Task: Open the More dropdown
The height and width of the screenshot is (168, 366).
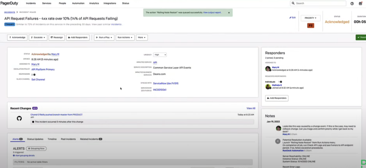Action: pos(142,37)
